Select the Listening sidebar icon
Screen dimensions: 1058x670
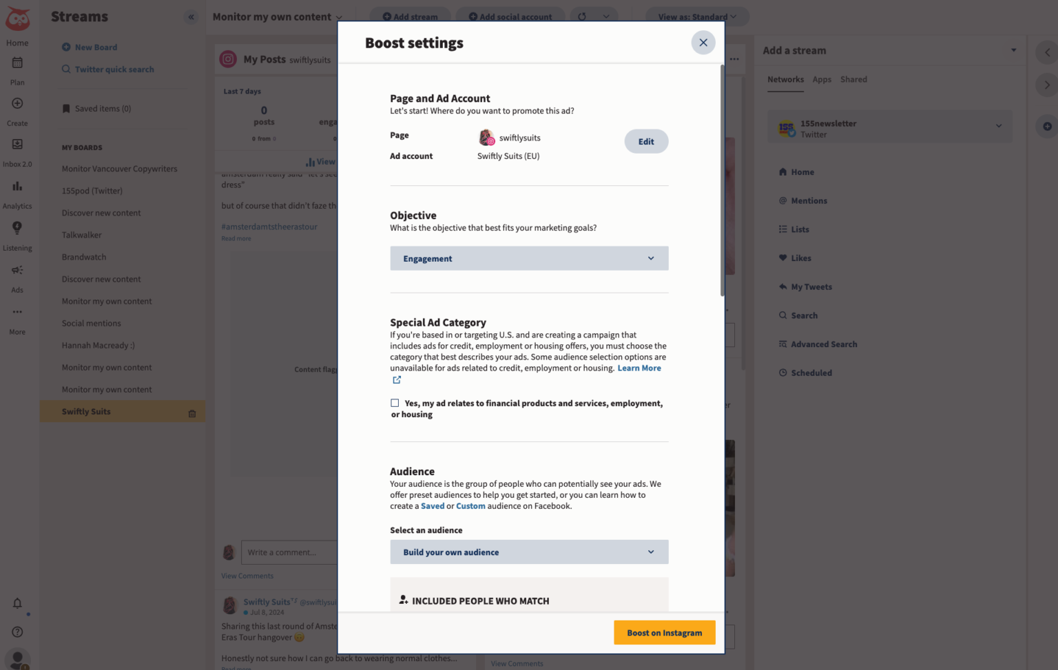[x=17, y=233]
